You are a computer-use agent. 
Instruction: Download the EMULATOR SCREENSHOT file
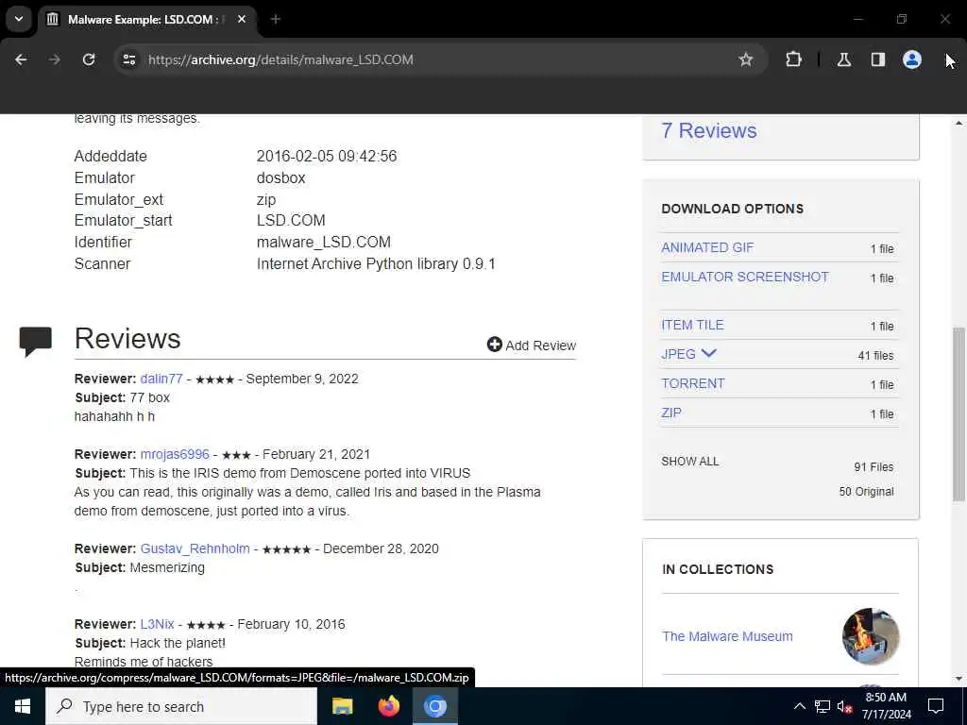745,277
